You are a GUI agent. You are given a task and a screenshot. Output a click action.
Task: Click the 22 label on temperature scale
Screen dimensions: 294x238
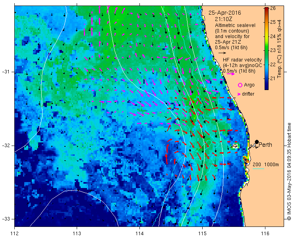click(x=273, y=64)
